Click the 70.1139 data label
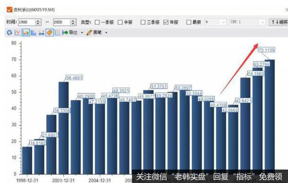Screen dimensions: 288x183 pyautogui.click(x=266, y=50)
